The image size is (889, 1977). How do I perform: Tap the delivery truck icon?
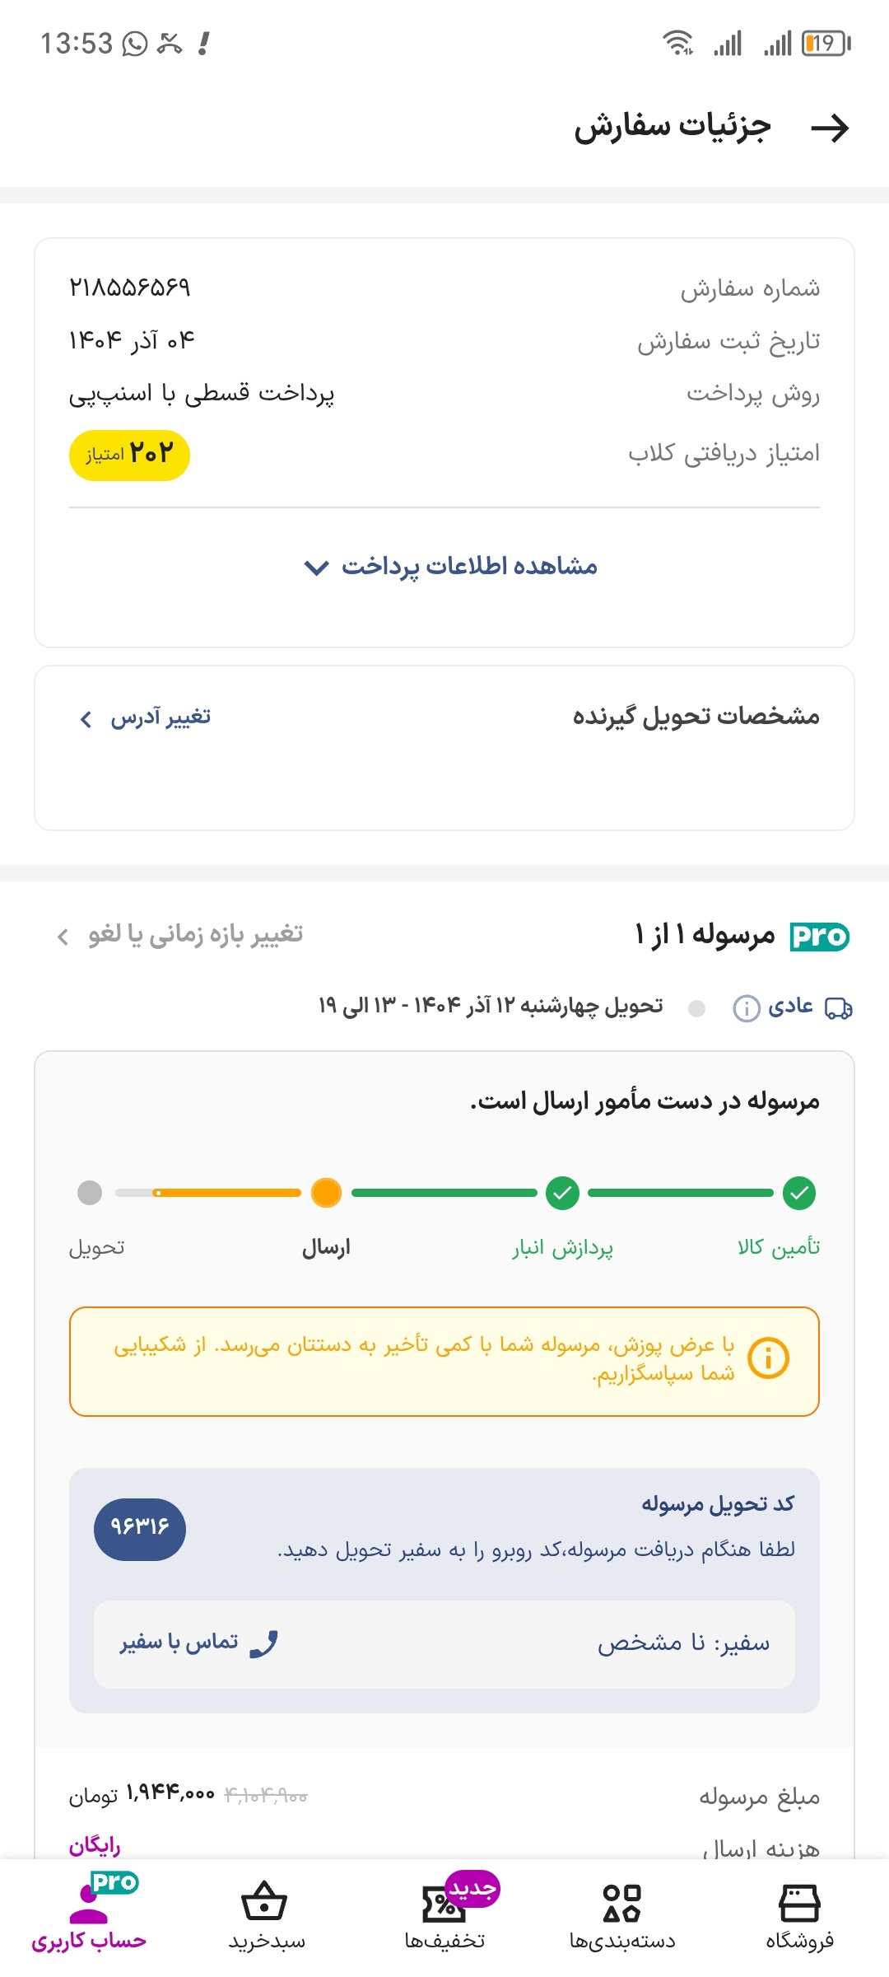tap(839, 1007)
